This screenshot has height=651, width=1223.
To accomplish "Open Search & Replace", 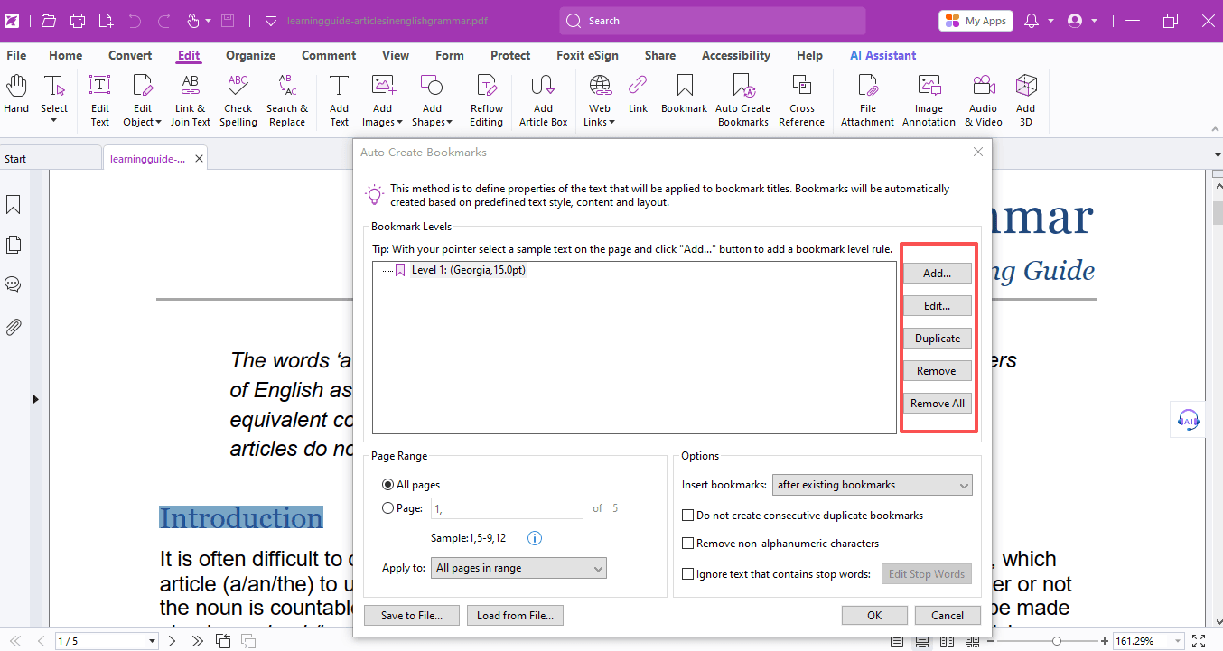I will tap(287, 100).
